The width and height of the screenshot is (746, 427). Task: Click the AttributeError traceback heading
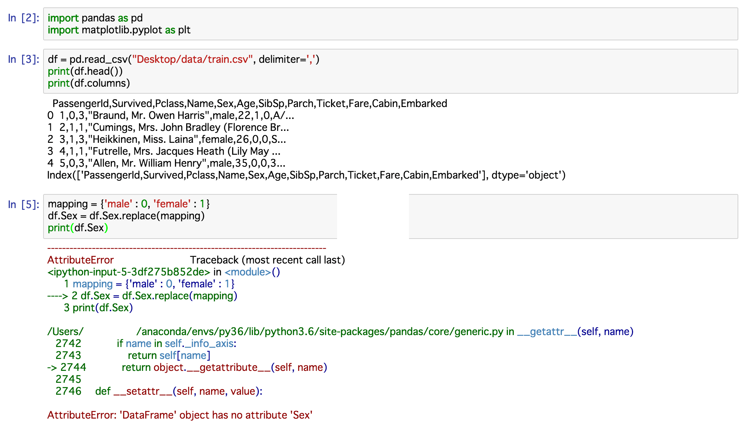pos(81,260)
